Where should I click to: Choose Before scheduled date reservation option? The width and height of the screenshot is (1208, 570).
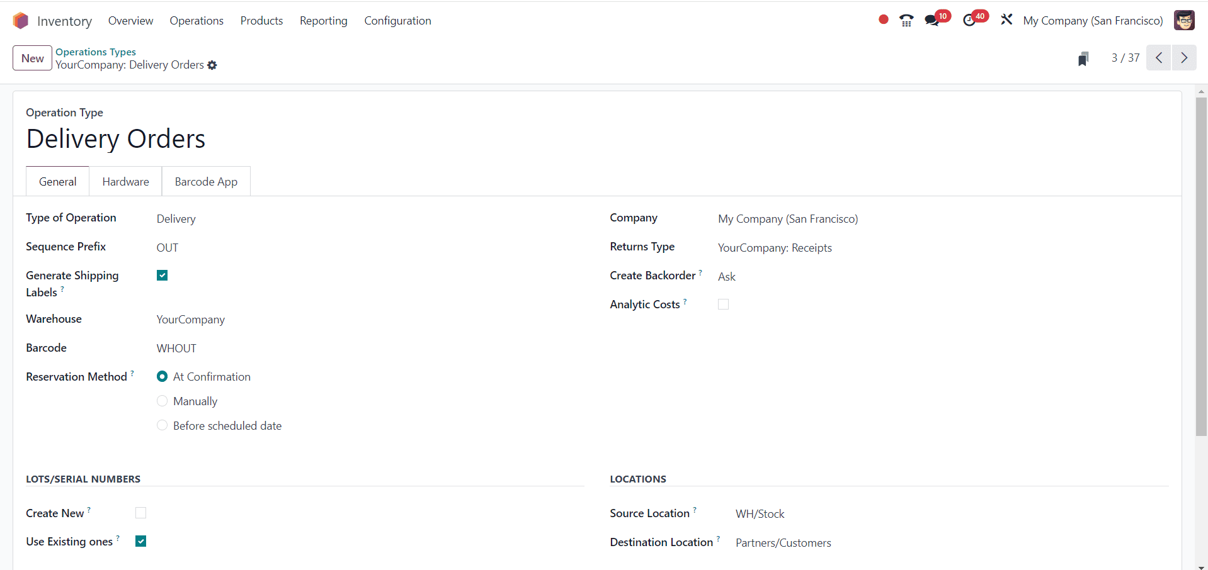coord(162,425)
